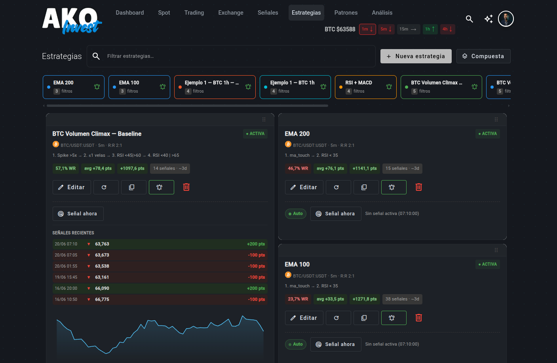
Task: Edit the EMA 200 strategy
Action: 304,187
